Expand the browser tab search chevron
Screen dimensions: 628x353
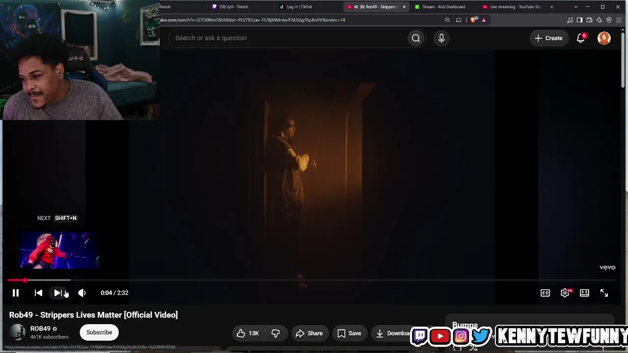tap(576, 7)
